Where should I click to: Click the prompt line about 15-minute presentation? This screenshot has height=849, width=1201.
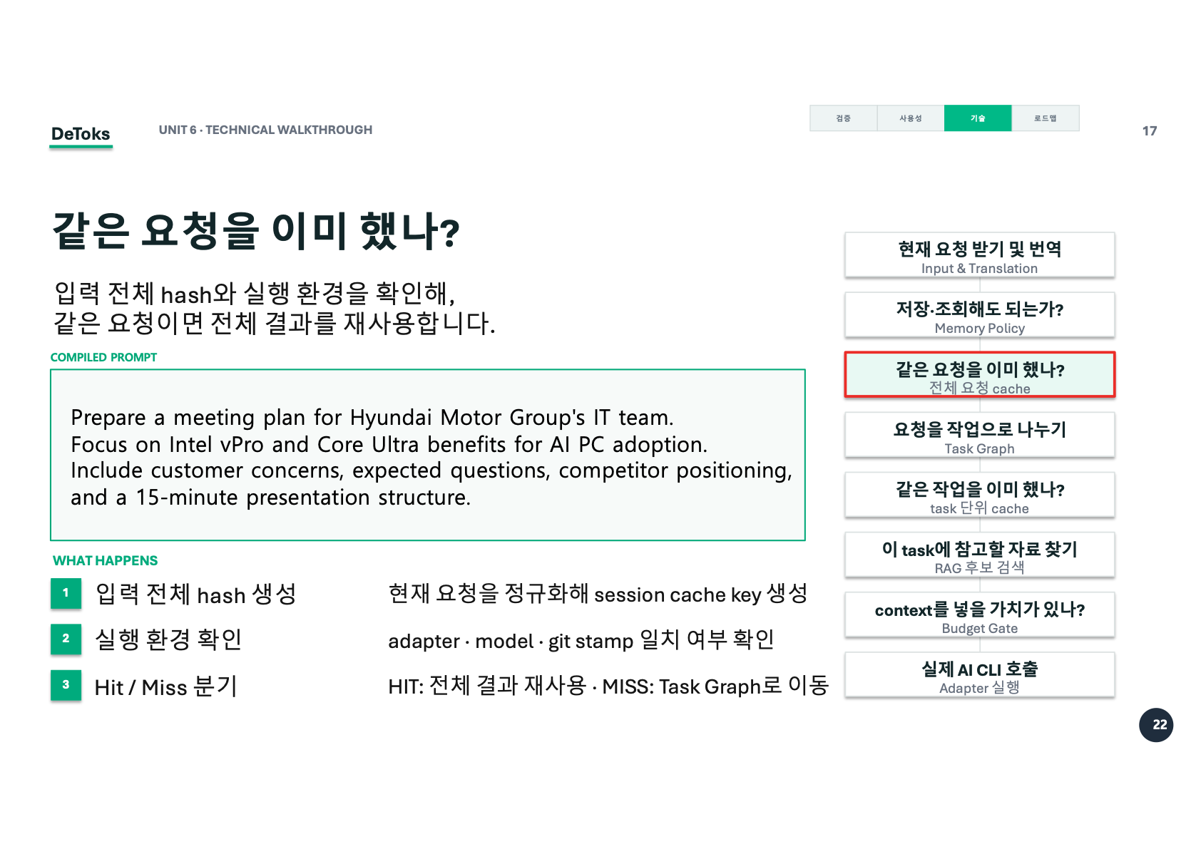tap(271, 497)
